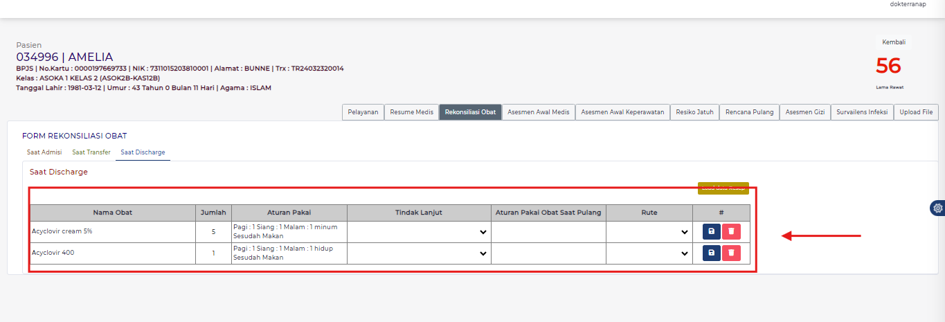Save the Acyclovir cream 5% row

point(712,232)
